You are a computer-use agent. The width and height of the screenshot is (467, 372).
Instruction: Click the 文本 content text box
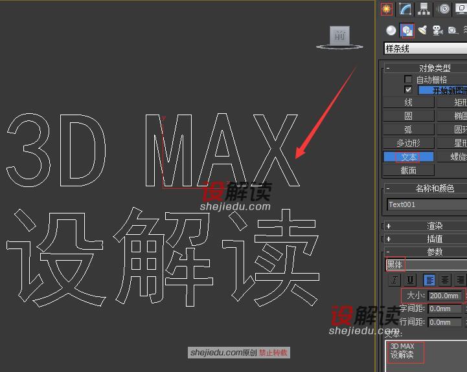(426, 356)
